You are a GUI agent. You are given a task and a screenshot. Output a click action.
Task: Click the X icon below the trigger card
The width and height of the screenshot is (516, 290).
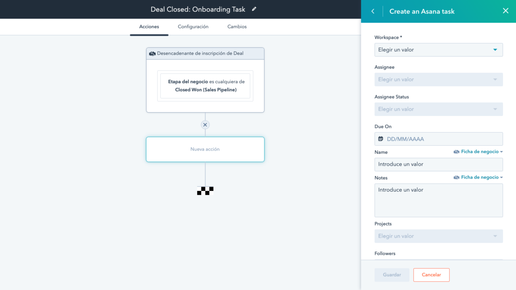tap(205, 125)
